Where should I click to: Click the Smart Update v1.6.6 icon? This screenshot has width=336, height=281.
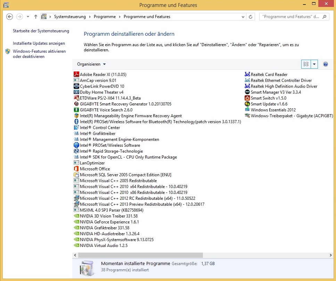pyautogui.click(x=247, y=104)
